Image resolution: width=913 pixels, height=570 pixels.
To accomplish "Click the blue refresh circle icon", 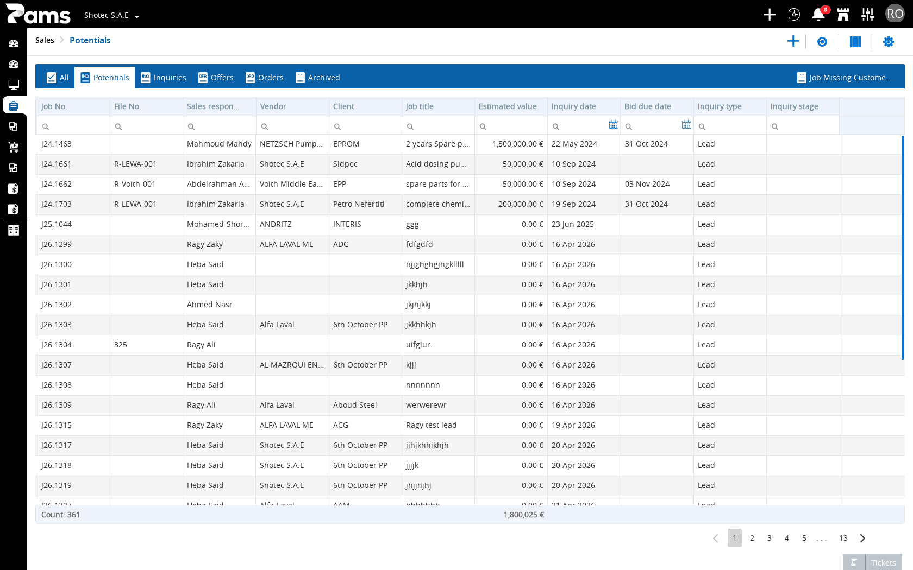I will click(822, 42).
